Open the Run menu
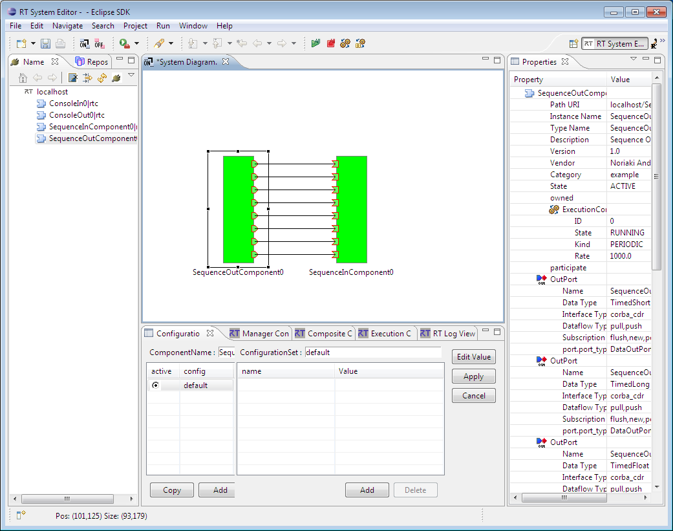 (x=163, y=26)
